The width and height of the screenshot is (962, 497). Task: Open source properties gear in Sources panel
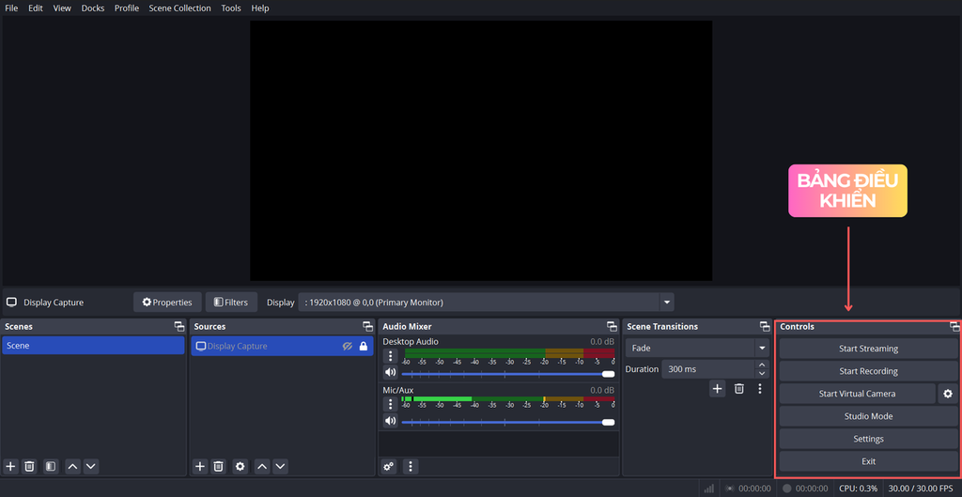click(240, 466)
